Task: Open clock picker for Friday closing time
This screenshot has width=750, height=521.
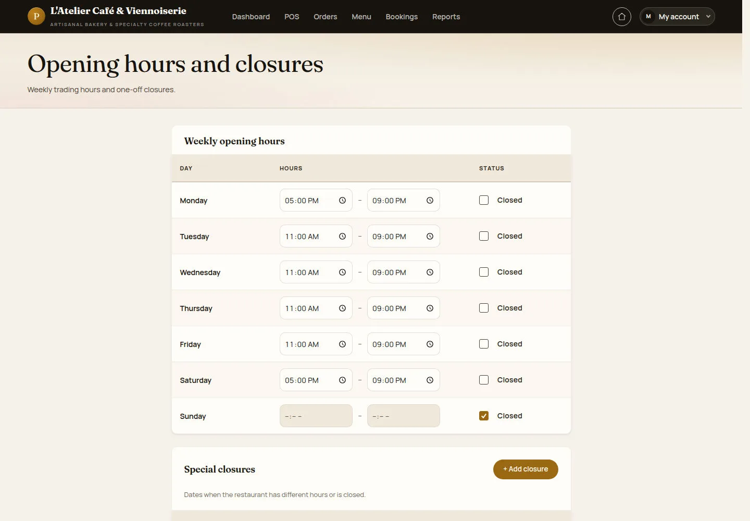Action: 430,344
